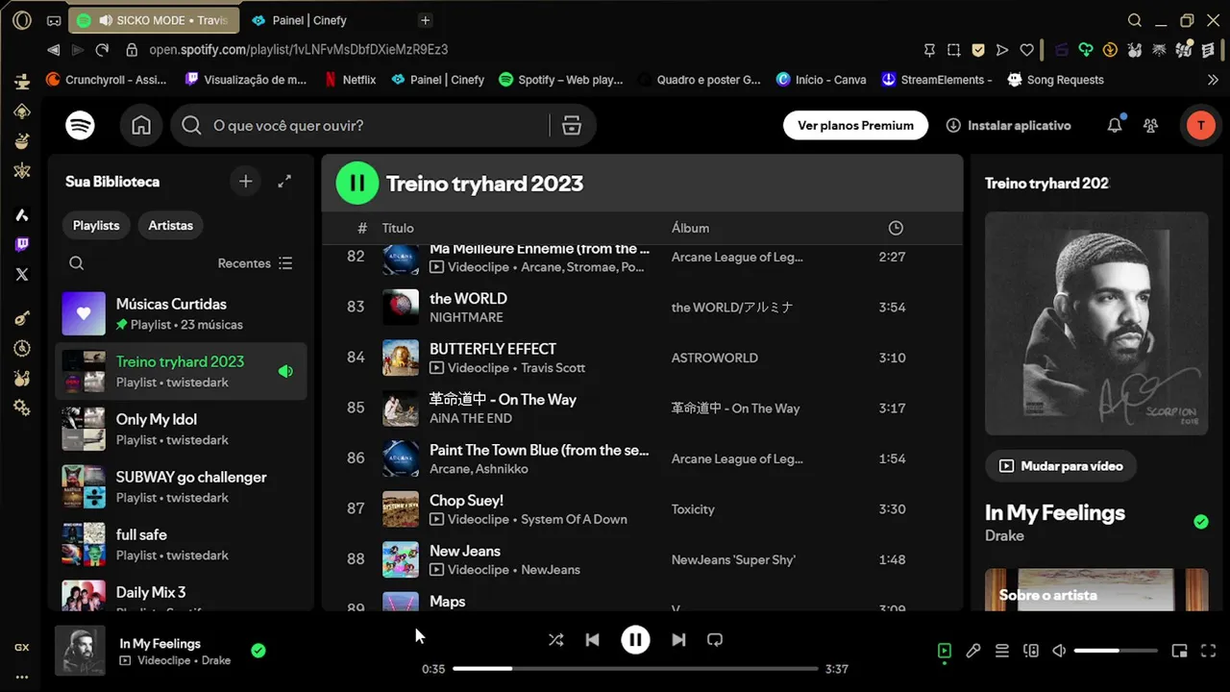Mute the volume speaker icon
1230x692 pixels.
(x=1059, y=651)
